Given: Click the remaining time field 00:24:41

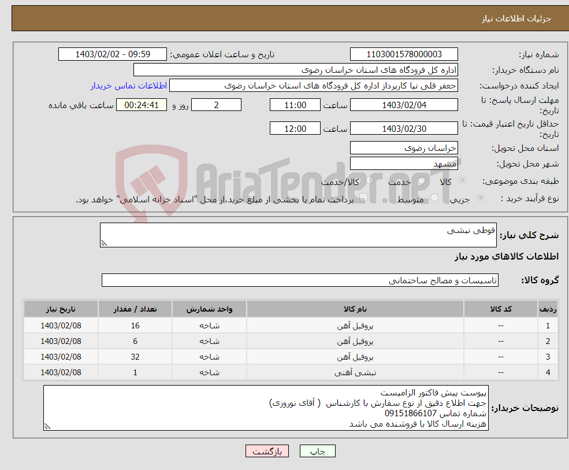Looking at the screenshot, I should [x=142, y=105].
